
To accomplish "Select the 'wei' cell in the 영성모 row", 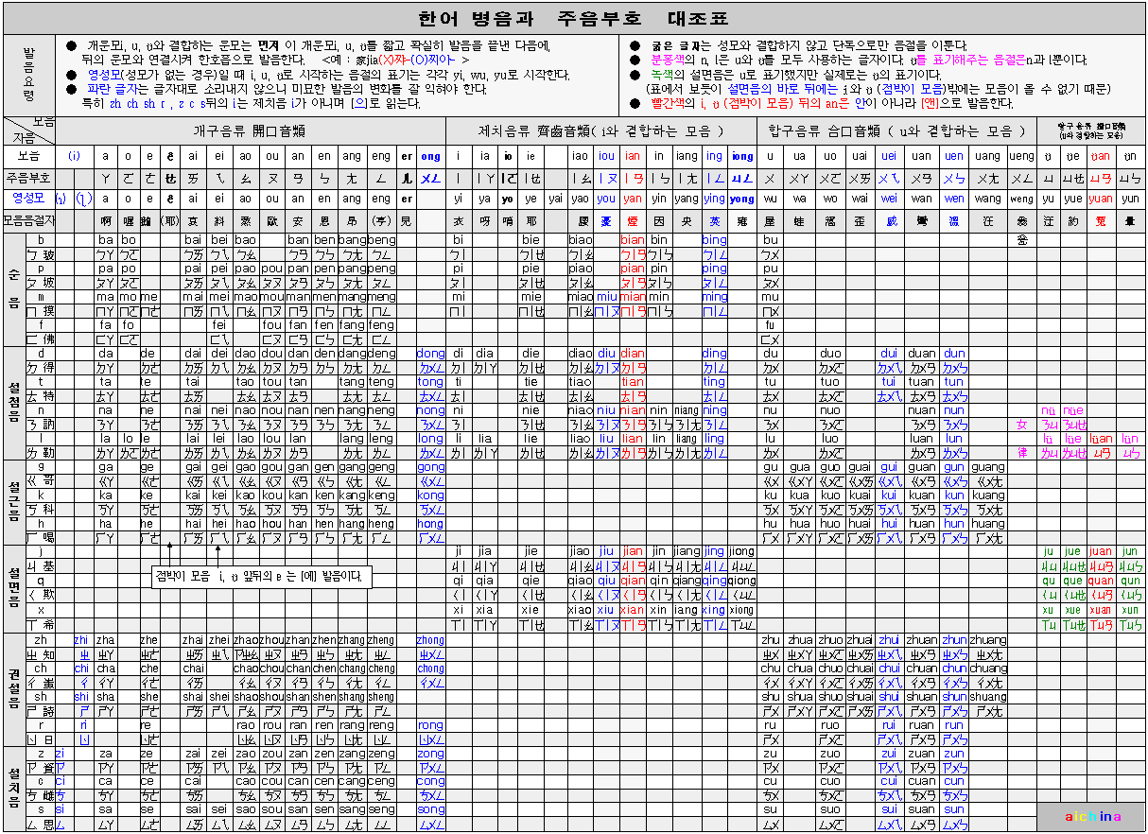I will coord(889,199).
